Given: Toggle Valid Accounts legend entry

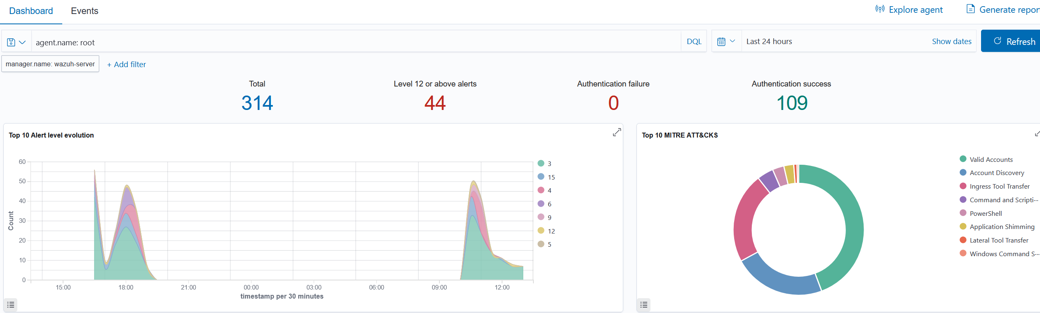Looking at the screenshot, I should click(991, 159).
